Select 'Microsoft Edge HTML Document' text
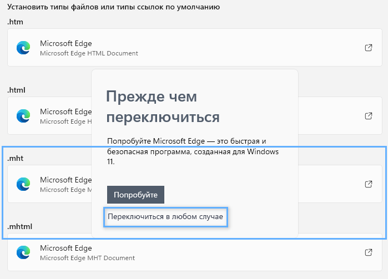 click(89, 53)
